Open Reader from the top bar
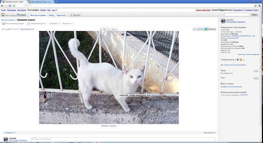This screenshot has height=143, width=263. tap(43, 10)
